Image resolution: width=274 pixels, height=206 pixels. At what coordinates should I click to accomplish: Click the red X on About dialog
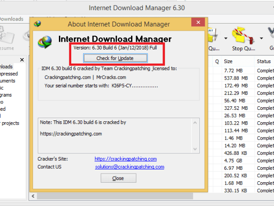tap(198, 22)
